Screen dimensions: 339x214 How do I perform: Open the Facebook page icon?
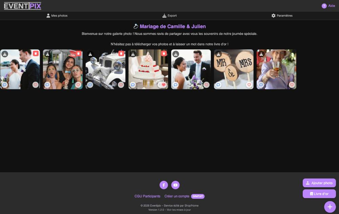[x=164, y=185]
